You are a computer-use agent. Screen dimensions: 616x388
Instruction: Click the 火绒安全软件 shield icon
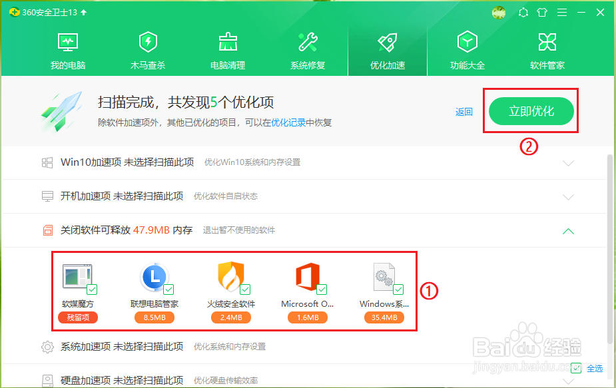click(x=230, y=276)
